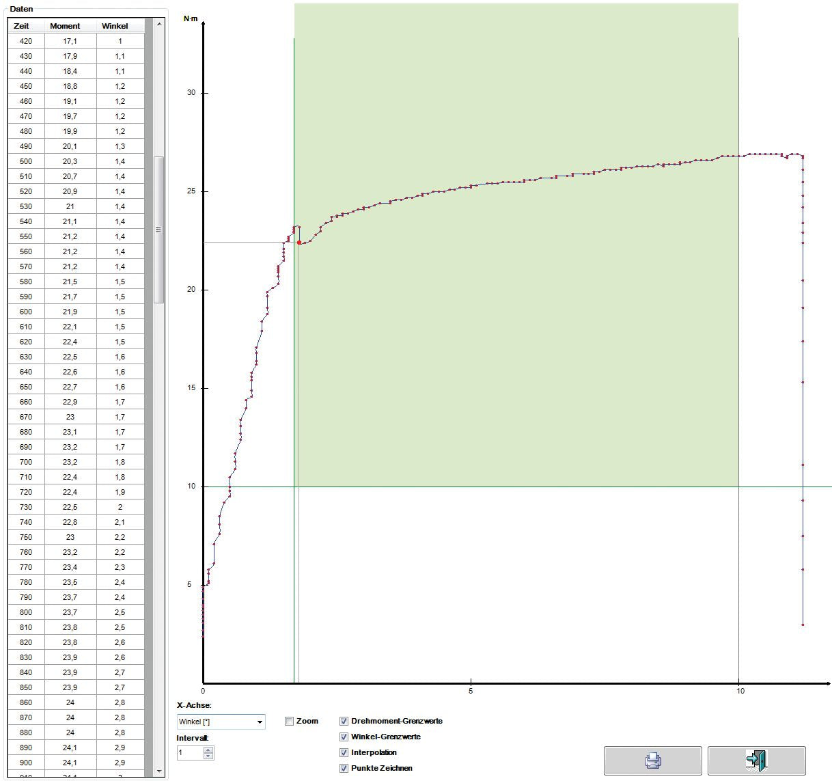Click the down arrow of the Intervall stepper

[207, 756]
